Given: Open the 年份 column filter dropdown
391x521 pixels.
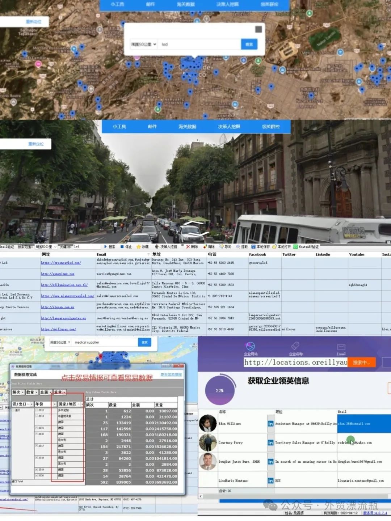Looking at the screenshot, I should click(55, 404).
